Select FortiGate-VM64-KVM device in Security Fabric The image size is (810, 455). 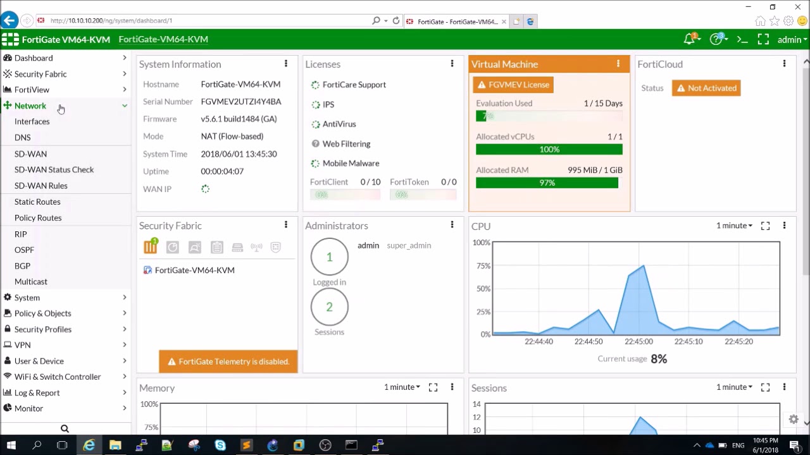point(189,270)
